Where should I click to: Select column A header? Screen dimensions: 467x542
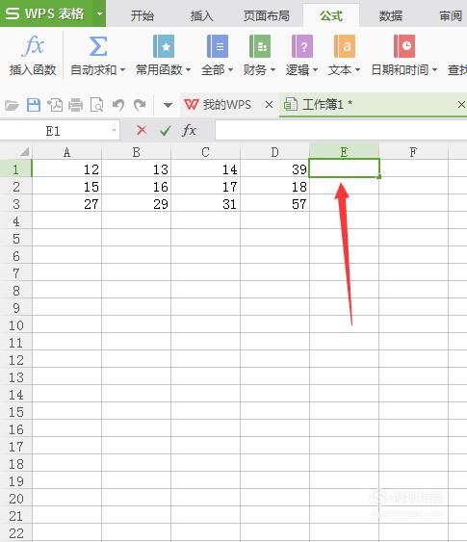tap(66, 152)
